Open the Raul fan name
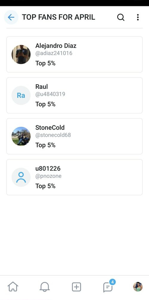Screen dimensions: 149x300 click(x=42, y=87)
